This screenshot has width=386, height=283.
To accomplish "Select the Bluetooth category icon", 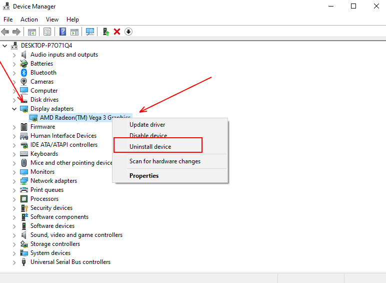I will [x=24, y=73].
